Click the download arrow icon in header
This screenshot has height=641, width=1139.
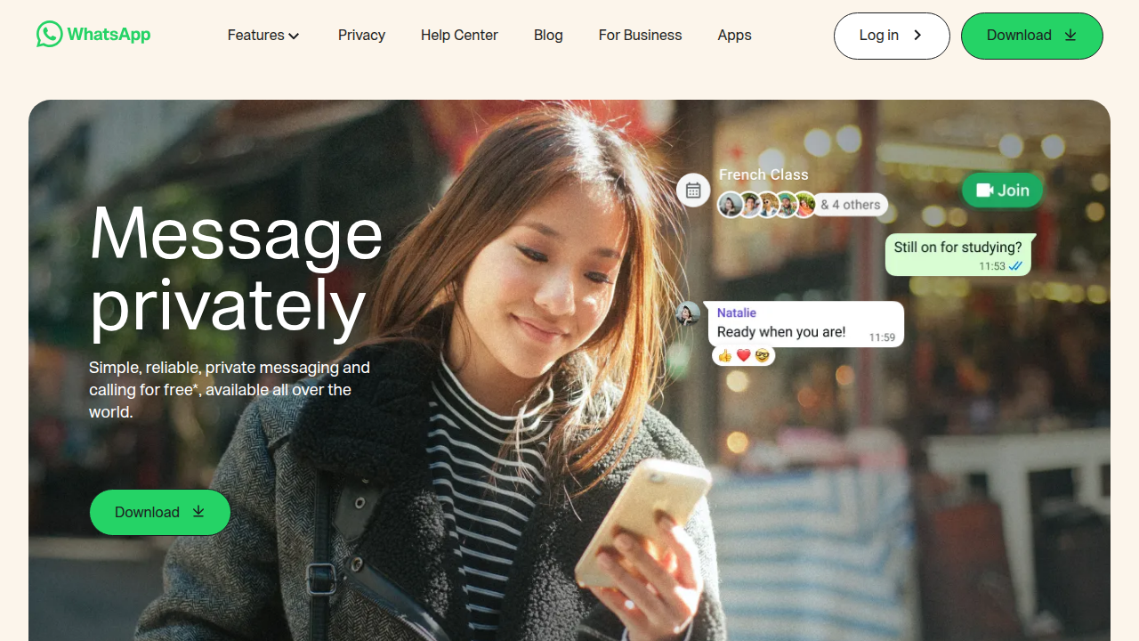[x=1070, y=36]
